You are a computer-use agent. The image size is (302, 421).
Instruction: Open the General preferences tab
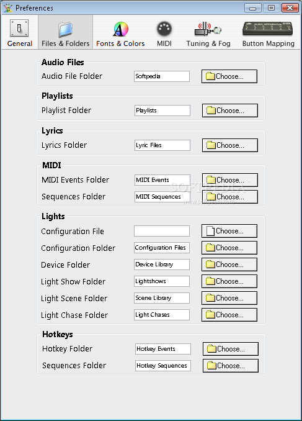pyautogui.click(x=20, y=32)
